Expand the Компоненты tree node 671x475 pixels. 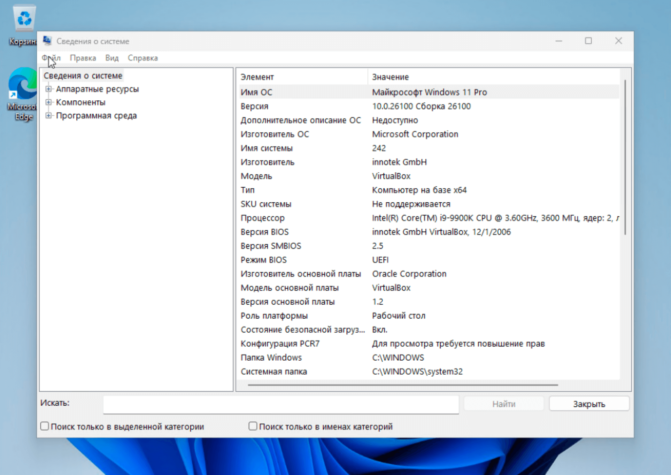click(48, 102)
